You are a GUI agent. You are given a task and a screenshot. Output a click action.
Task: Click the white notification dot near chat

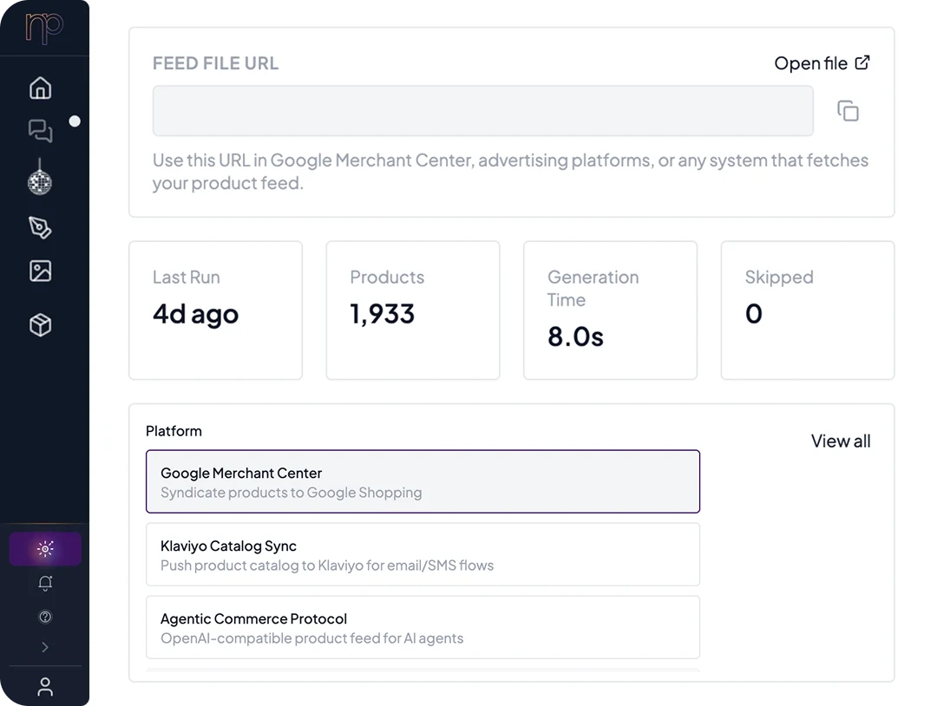(75, 121)
